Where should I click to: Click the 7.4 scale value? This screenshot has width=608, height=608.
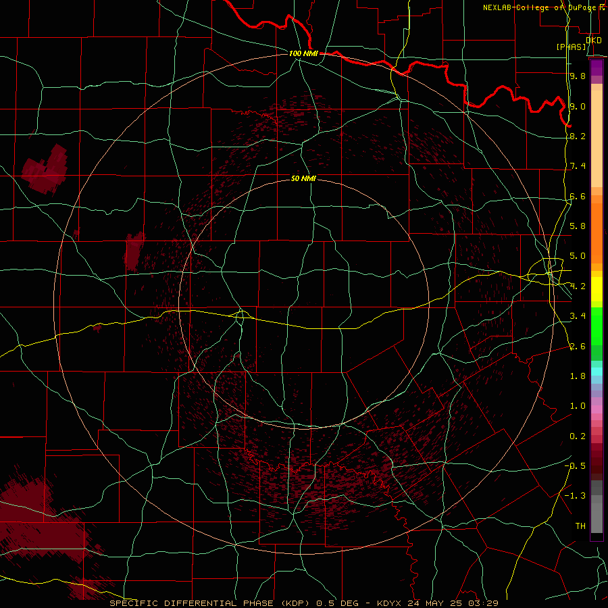pos(578,166)
